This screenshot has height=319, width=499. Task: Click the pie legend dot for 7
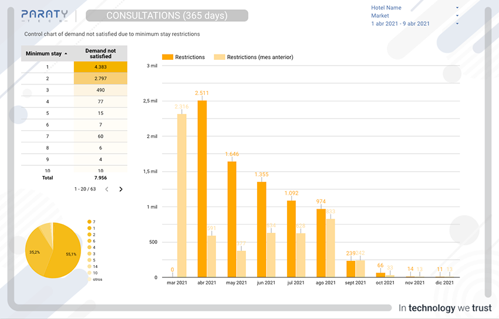click(89, 222)
